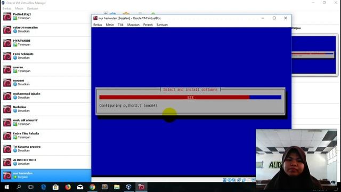Select the Tri Kusuma prawira virtual machine
The image size is (341, 192).
click(46, 149)
